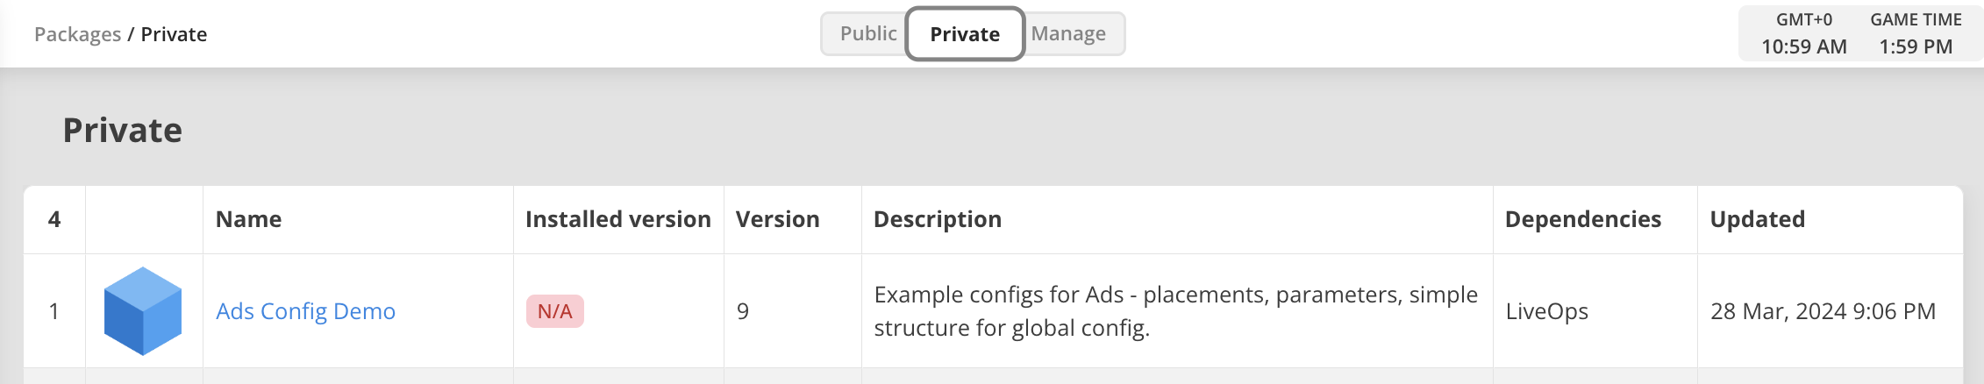Image resolution: width=1984 pixels, height=384 pixels.
Task: Select the Private tab
Action: [x=965, y=34]
